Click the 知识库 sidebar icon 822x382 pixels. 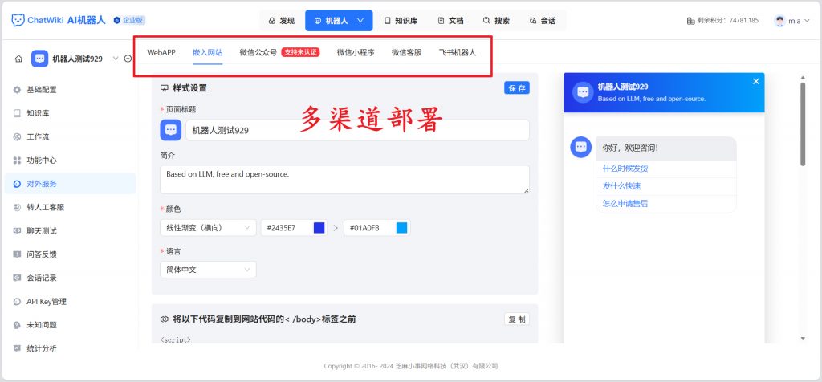coord(17,113)
